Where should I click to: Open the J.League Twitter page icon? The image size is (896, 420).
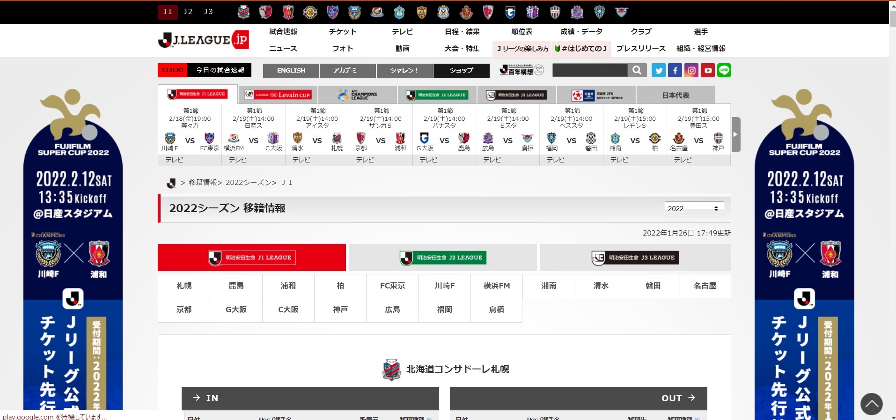[x=659, y=70]
